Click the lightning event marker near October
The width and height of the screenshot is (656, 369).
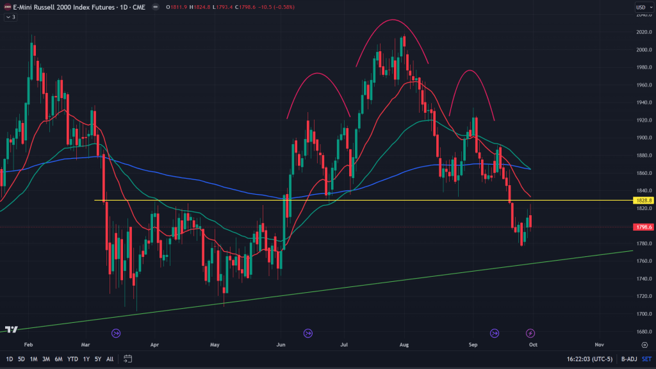pos(530,333)
